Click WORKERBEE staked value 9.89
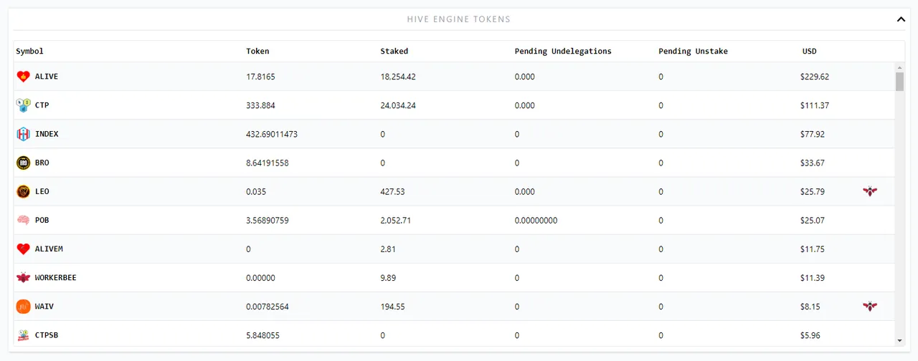This screenshot has width=918, height=361. [x=387, y=277]
